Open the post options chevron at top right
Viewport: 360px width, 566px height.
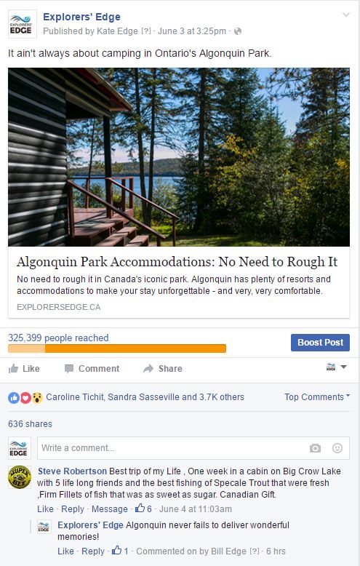(x=346, y=15)
